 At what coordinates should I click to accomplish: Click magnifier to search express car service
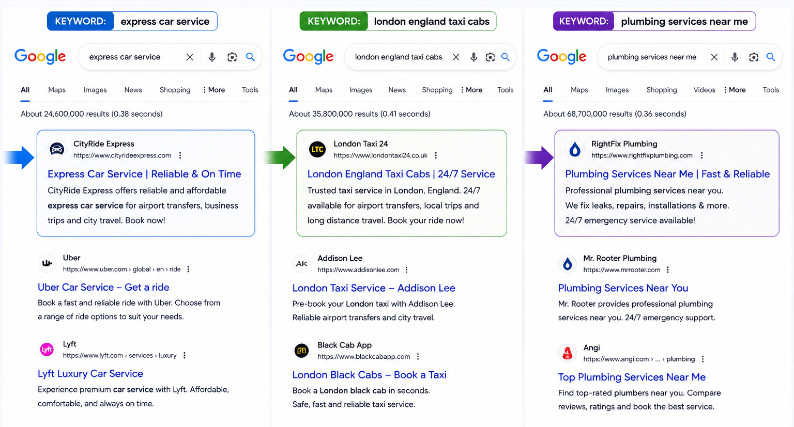click(250, 57)
